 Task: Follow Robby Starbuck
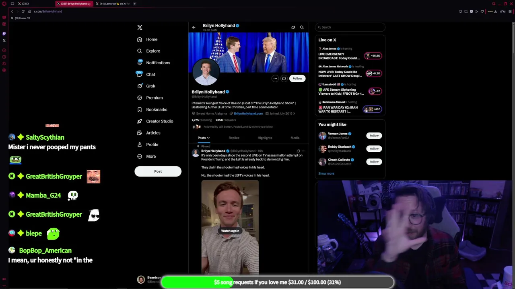374,149
